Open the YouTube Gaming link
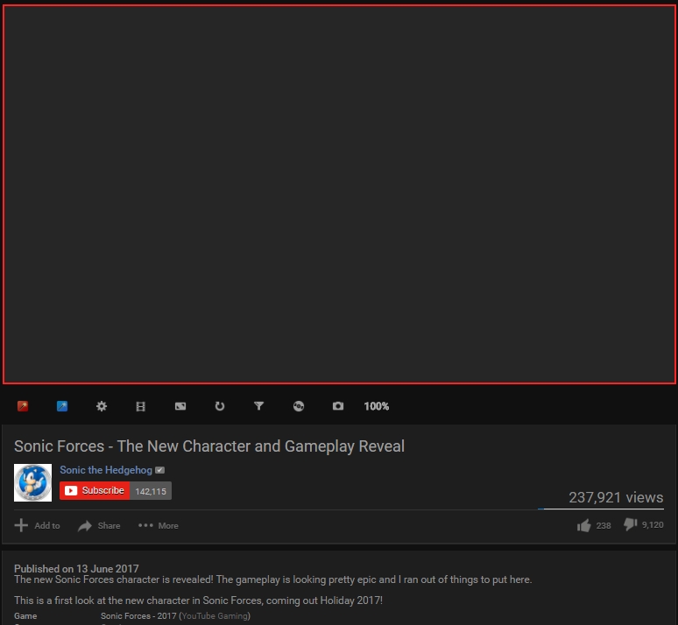 coord(215,616)
